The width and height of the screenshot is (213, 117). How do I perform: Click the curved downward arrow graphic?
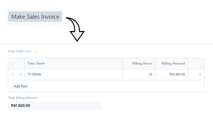tap(75, 29)
